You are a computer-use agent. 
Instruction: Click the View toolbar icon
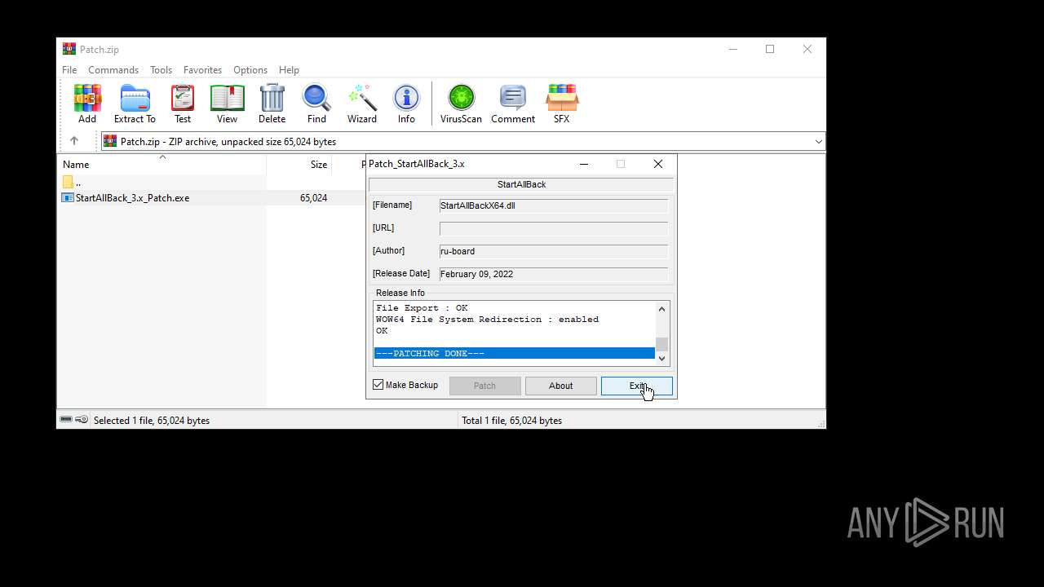[227, 104]
